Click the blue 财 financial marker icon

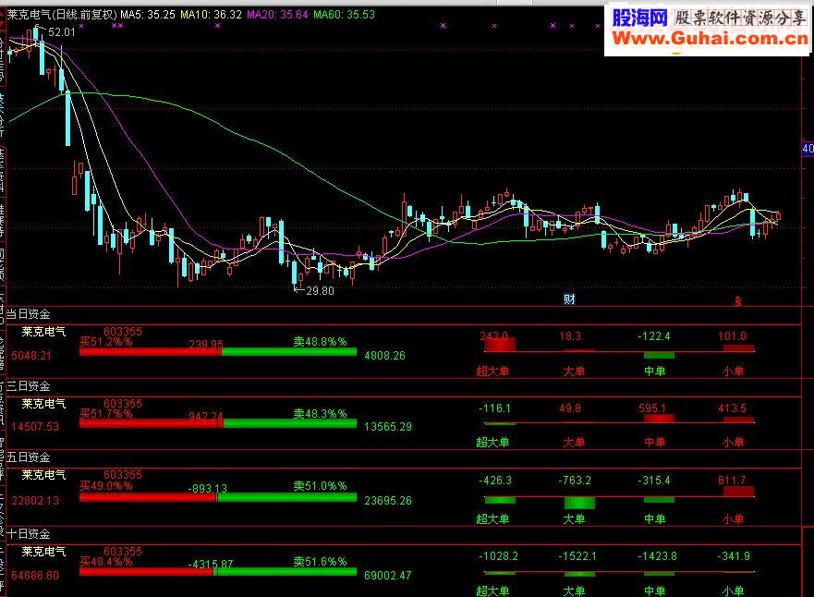click(569, 299)
